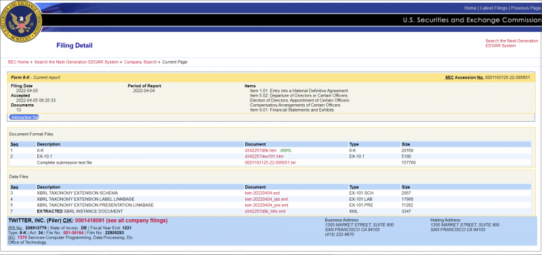The height and width of the screenshot is (255, 542).
Task: Click SEC Home breadcrumb
Action: [x=18, y=62]
